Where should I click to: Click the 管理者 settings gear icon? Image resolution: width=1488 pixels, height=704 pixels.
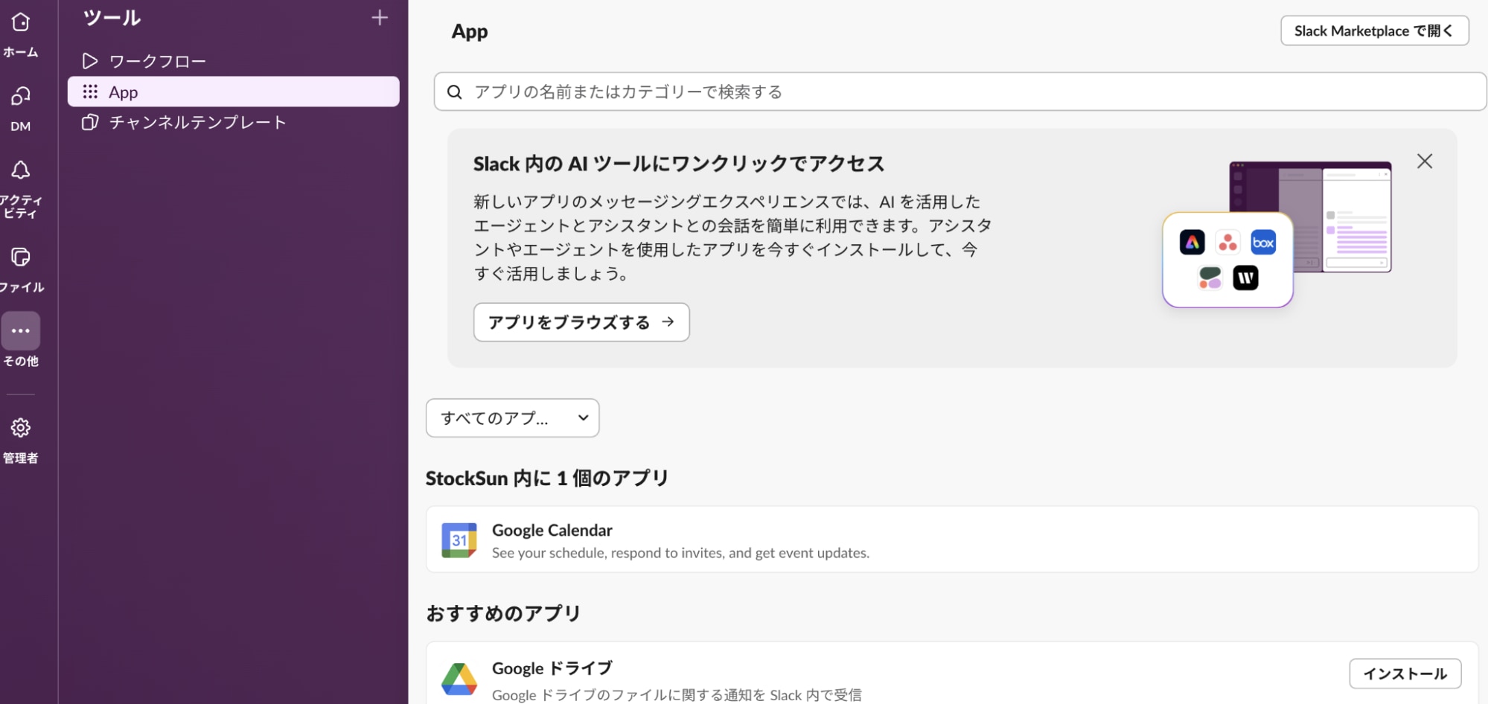point(21,428)
